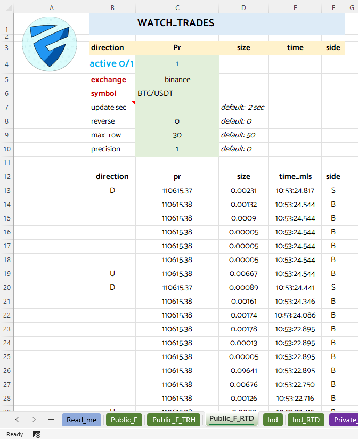
Task: Open the Public_F sheet tab
Action: [x=124, y=420]
